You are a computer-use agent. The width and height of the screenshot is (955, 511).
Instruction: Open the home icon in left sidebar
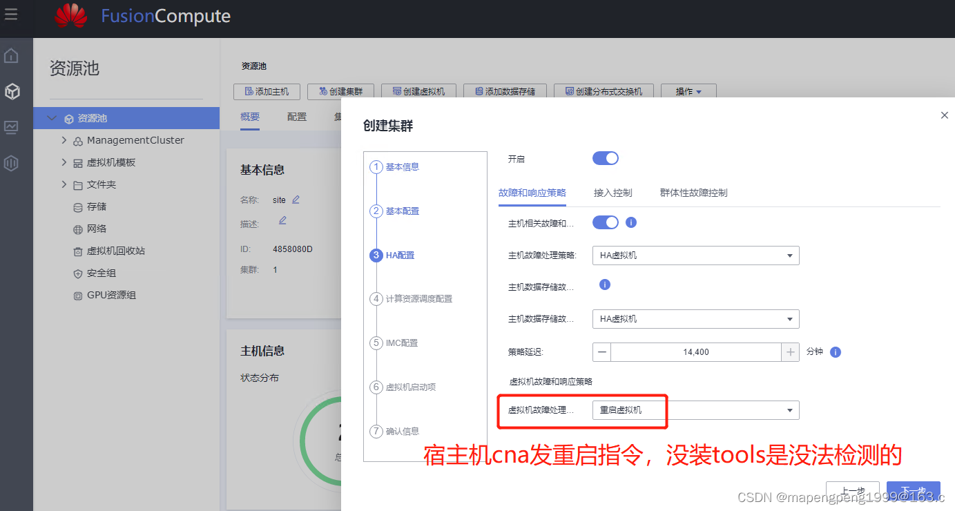(12, 56)
